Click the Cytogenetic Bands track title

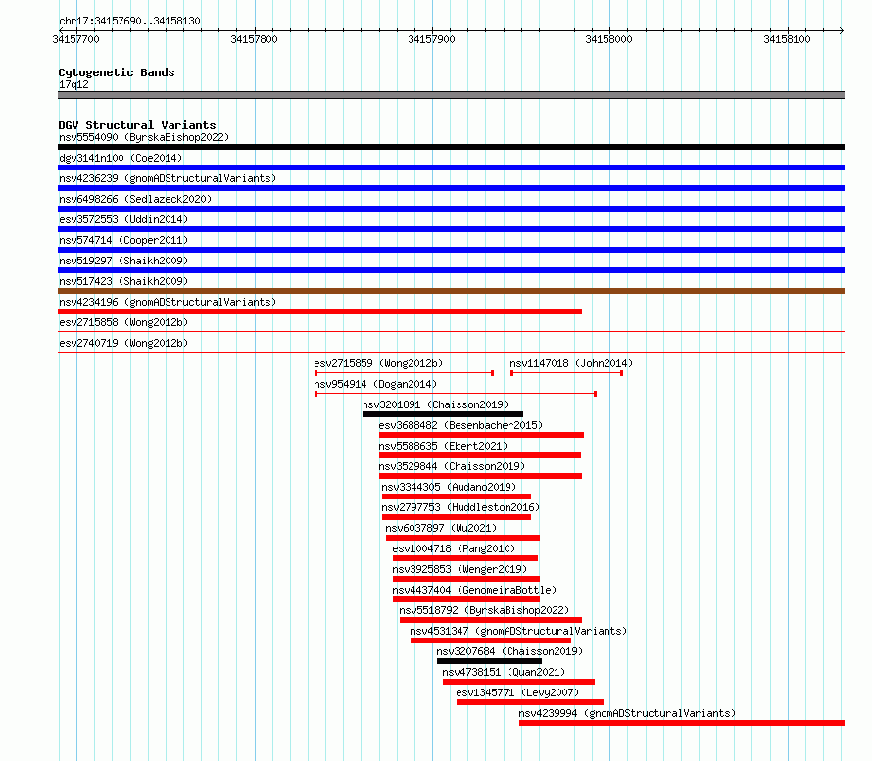point(117,72)
